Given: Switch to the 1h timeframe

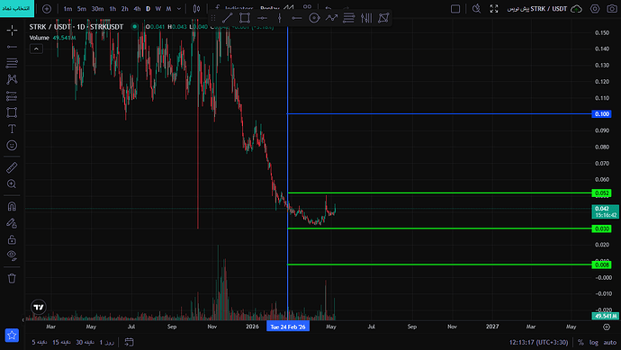Looking at the screenshot, I should 112,9.
